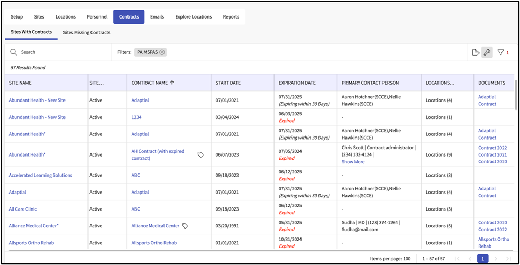Click the search magnifier icon

(13, 52)
